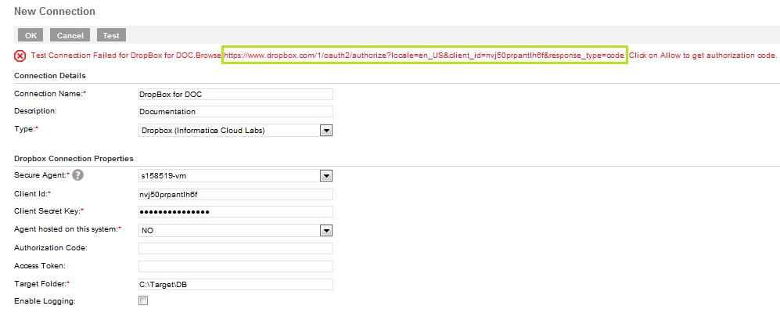
Task: Open Agent hosted on this system dropdown
Action: 325,231
